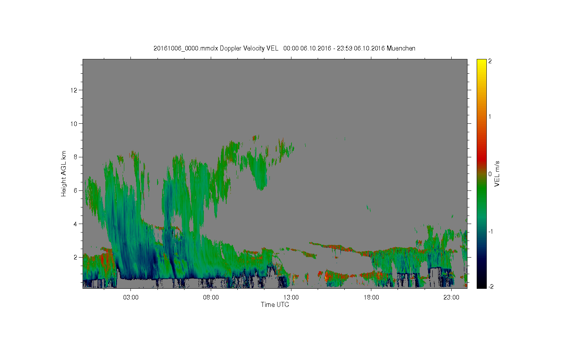The width and height of the screenshot is (579, 347).
Task: Click the height tick label '8'
Action: coord(76,157)
